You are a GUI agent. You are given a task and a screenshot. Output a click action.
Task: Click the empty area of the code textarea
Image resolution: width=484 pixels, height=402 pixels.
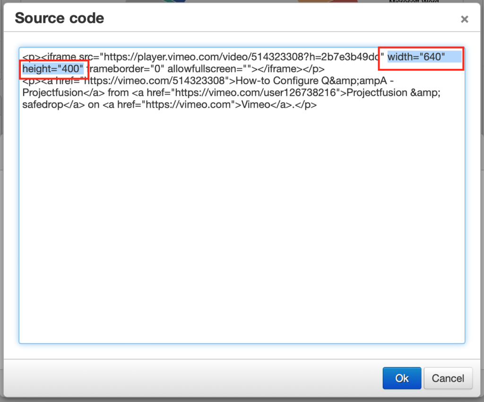(242, 227)
